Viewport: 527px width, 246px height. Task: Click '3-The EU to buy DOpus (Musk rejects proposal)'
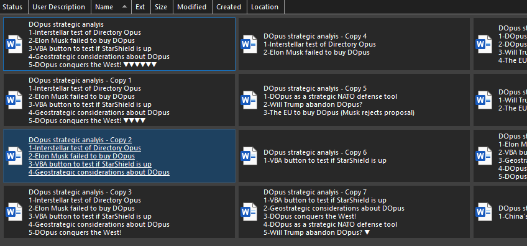click(339, 112)
